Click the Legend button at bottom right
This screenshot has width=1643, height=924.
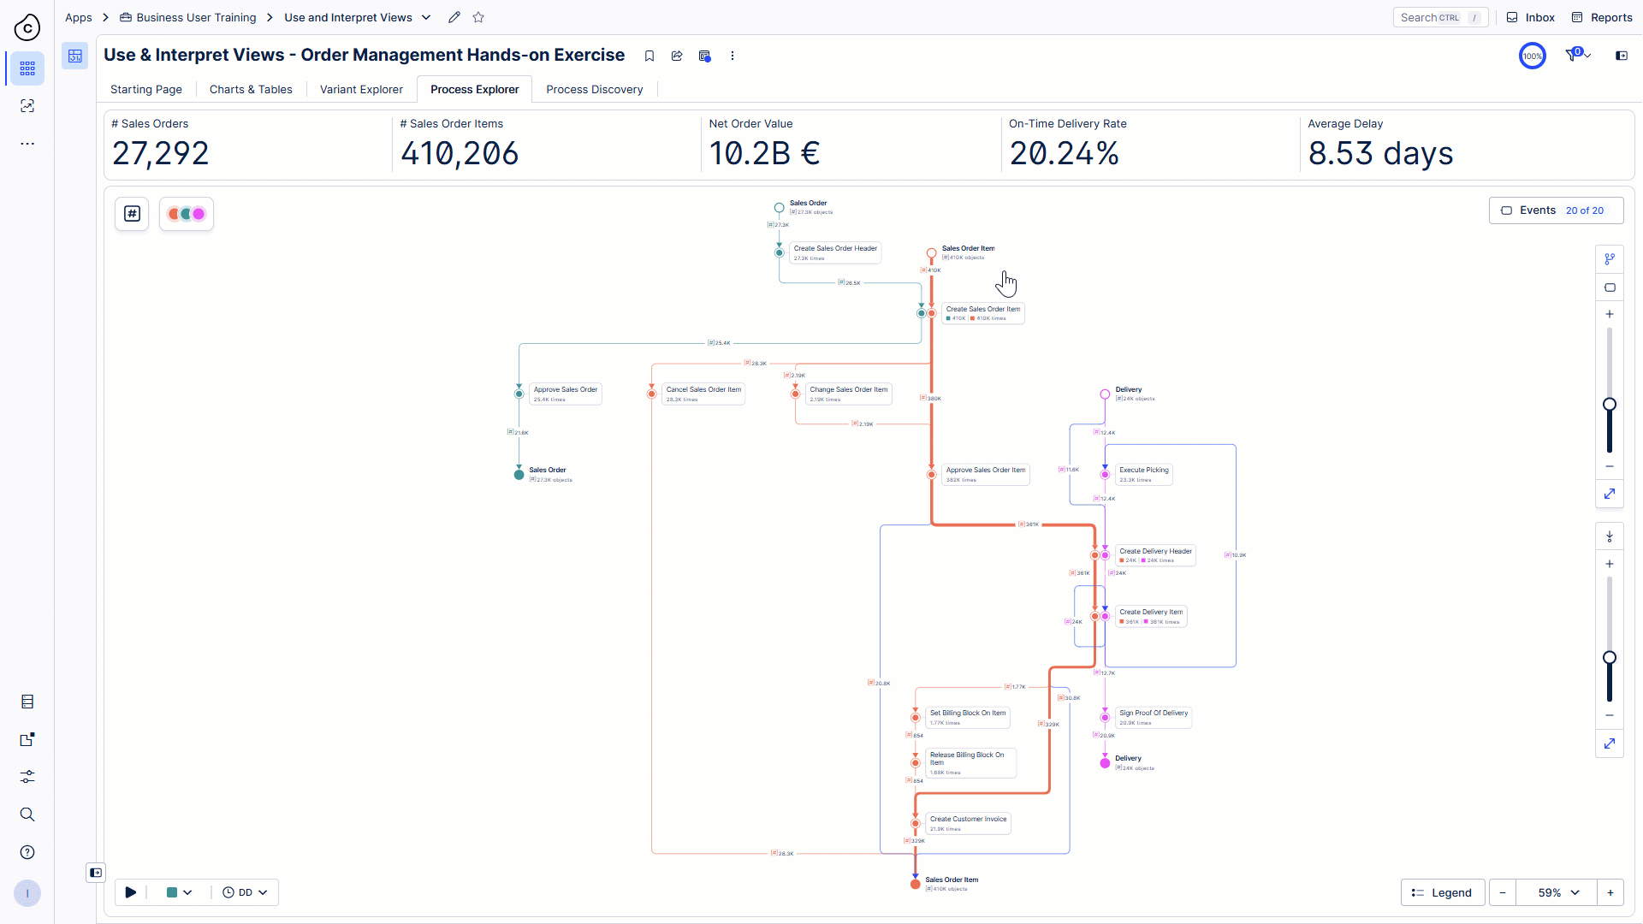[1442, 892]
